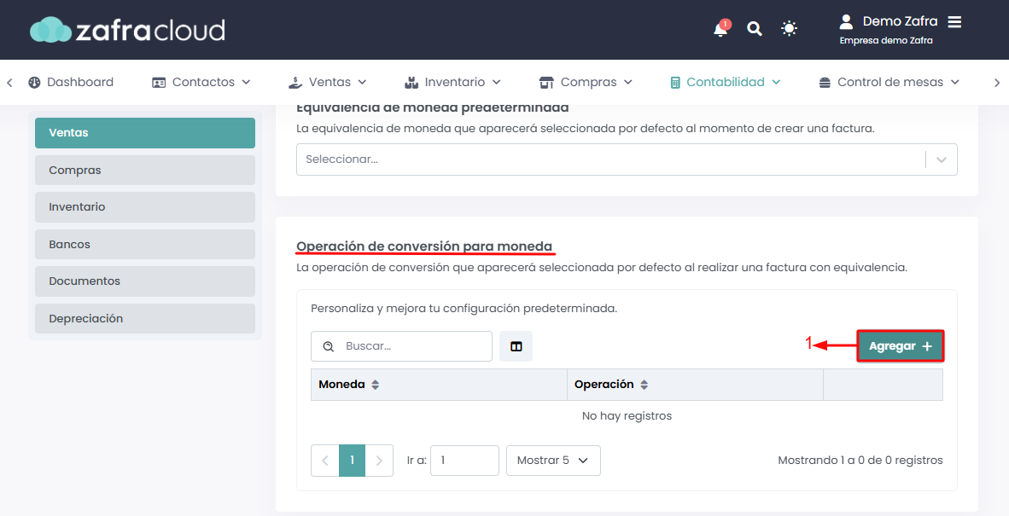
Task: Focus the Buscar search field
Action: 401,346
